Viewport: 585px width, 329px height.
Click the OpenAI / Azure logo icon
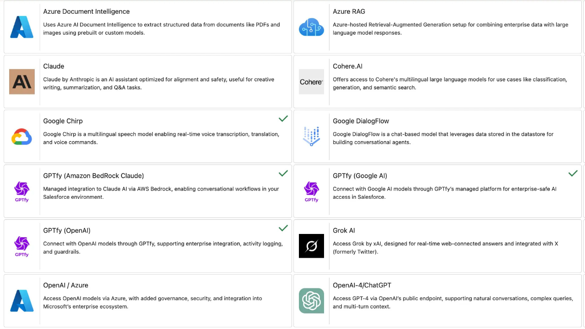coord(22,301)
